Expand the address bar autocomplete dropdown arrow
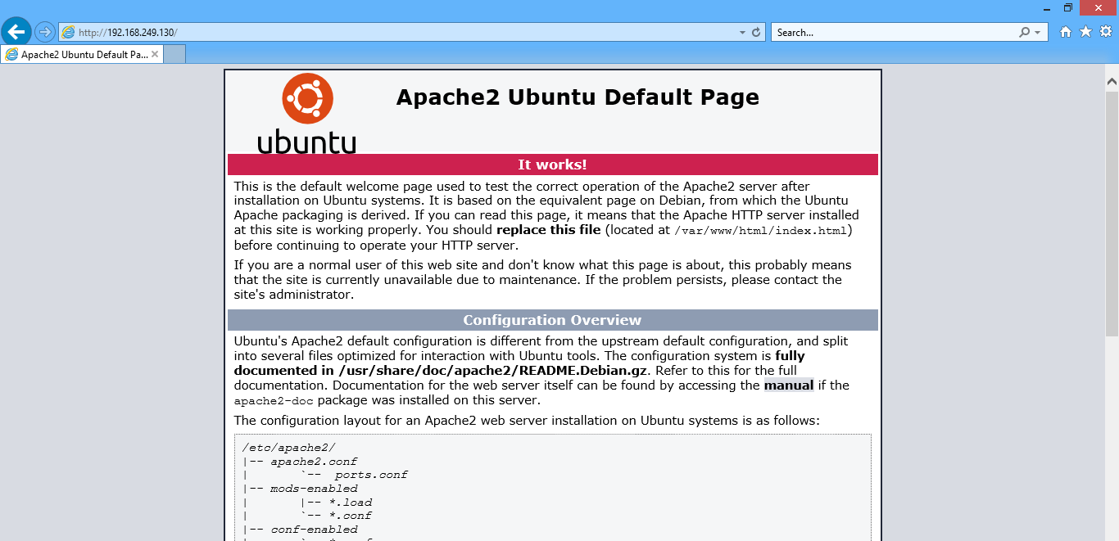 click(742, 33)
